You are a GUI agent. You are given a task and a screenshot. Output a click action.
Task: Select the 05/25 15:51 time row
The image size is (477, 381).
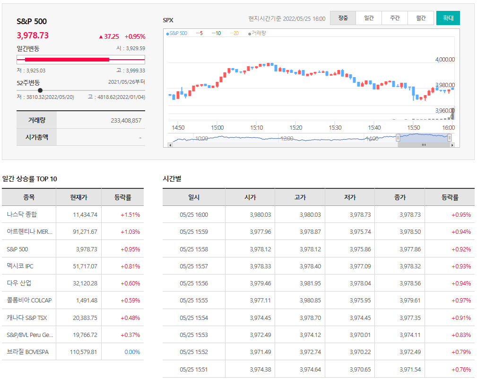click(x=319, y=369)
